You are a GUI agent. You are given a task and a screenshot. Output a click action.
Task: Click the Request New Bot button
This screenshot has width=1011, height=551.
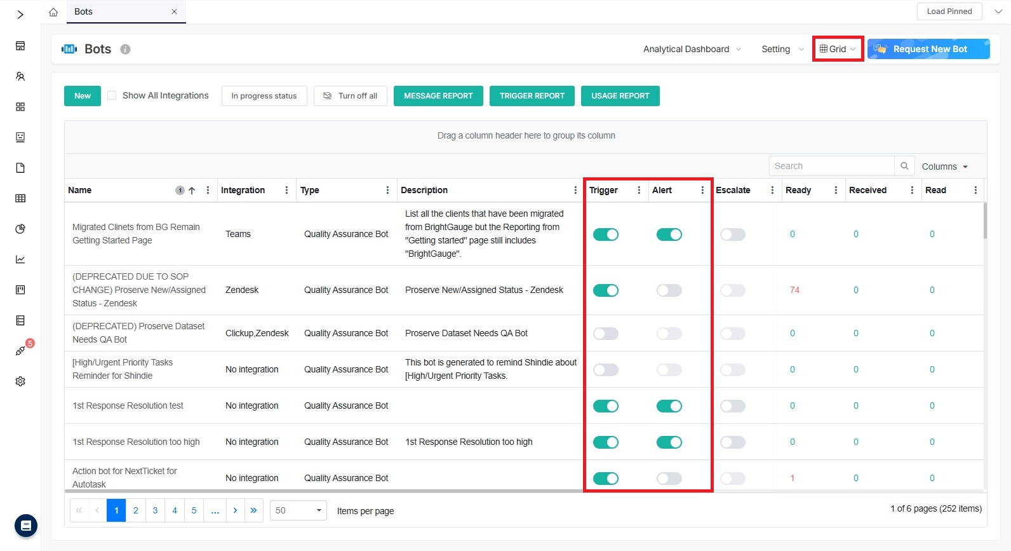click(928, 49)
